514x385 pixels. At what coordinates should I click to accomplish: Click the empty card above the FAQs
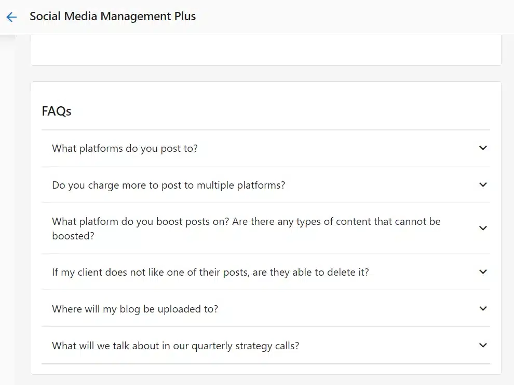click(266, 50)
